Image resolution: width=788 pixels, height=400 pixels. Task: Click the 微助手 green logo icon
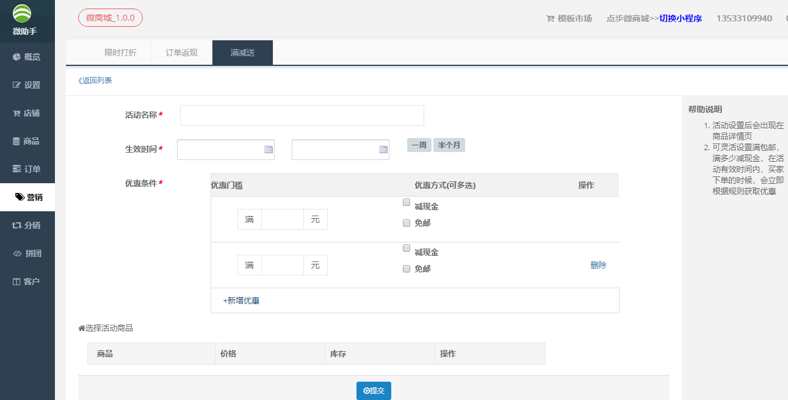tap(23, 13)
